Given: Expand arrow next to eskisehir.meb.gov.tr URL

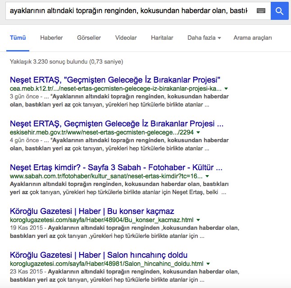Looking at the screenshot, I should 198,132.
